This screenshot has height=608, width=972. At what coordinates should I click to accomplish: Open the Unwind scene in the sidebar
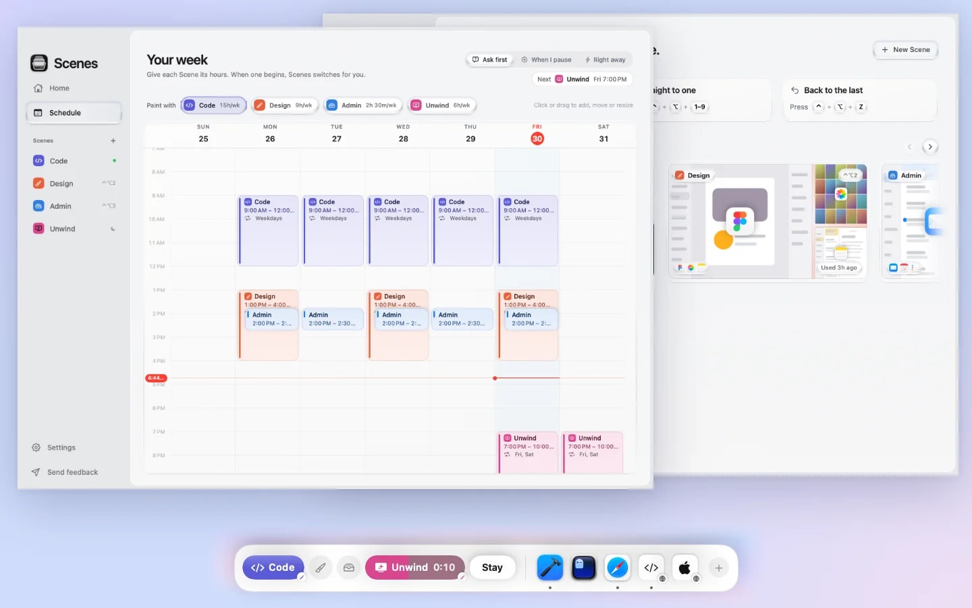click(74, 229)
